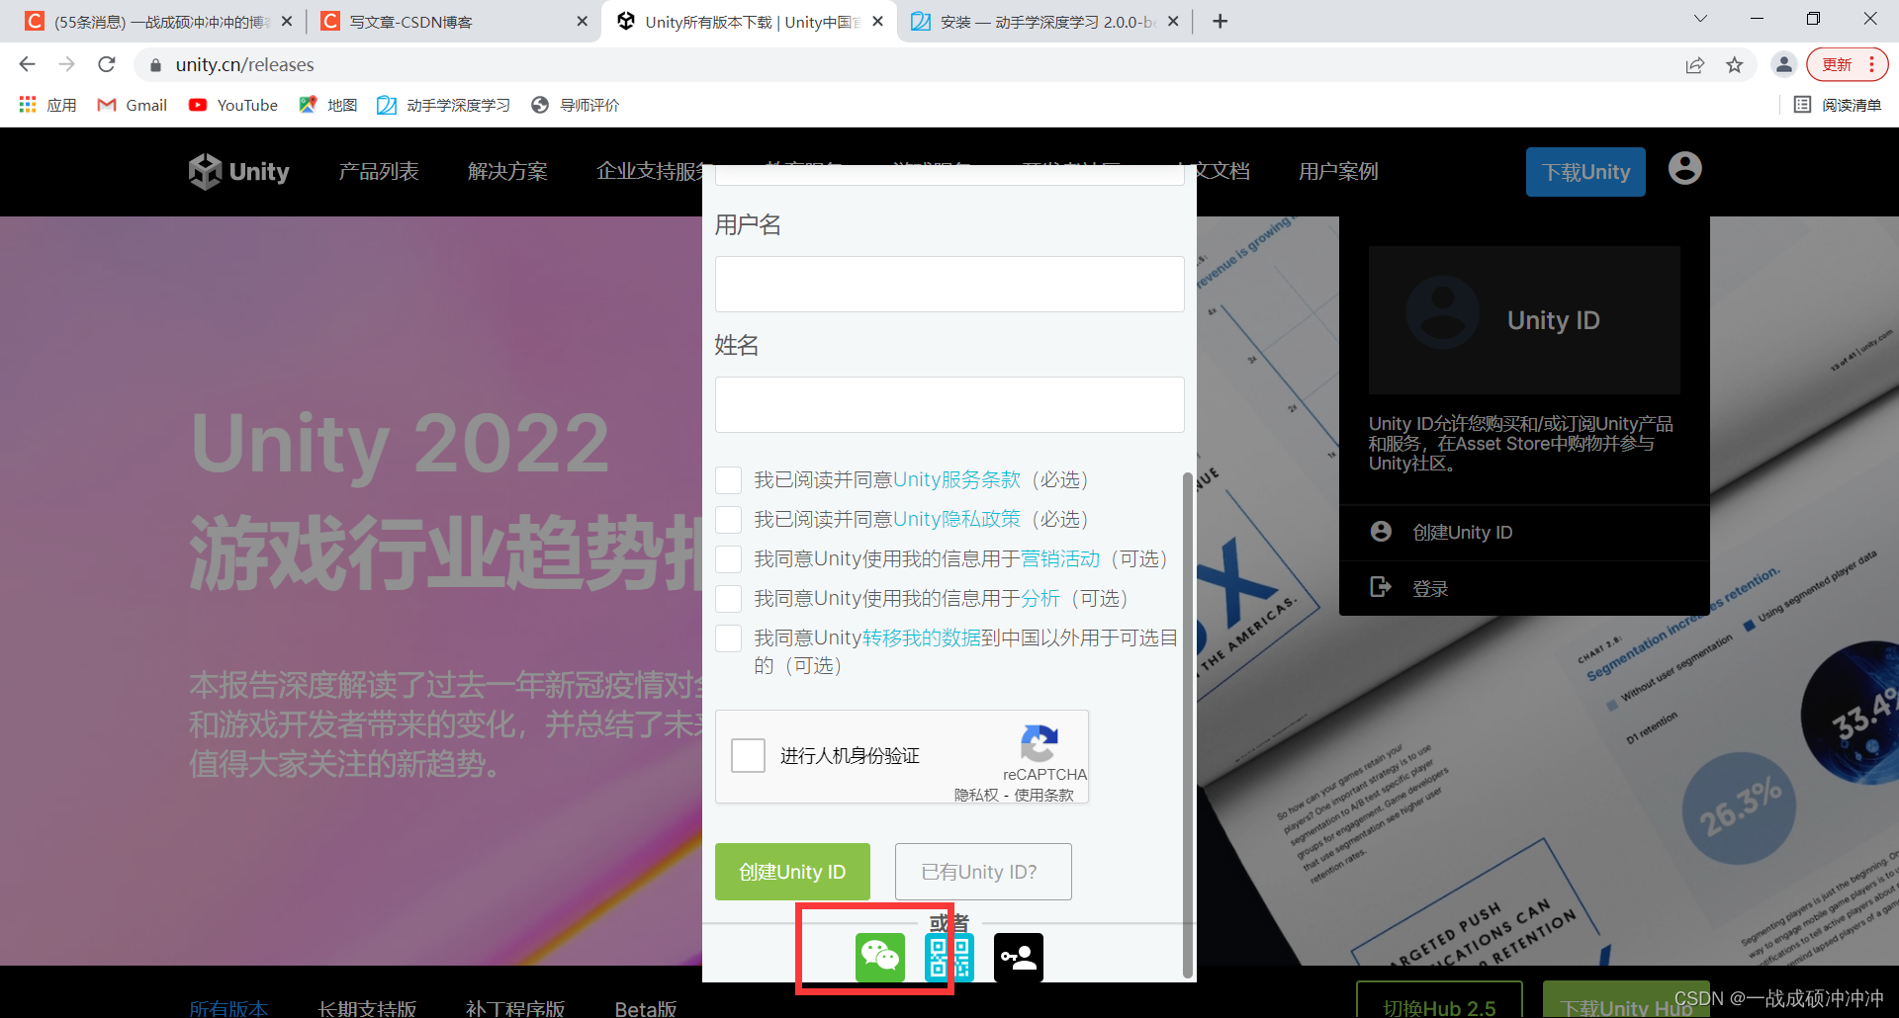1899x1018 pixels.
Task: Check the Unity service terms agreement checkbox
Action: [x=729, y=479]
